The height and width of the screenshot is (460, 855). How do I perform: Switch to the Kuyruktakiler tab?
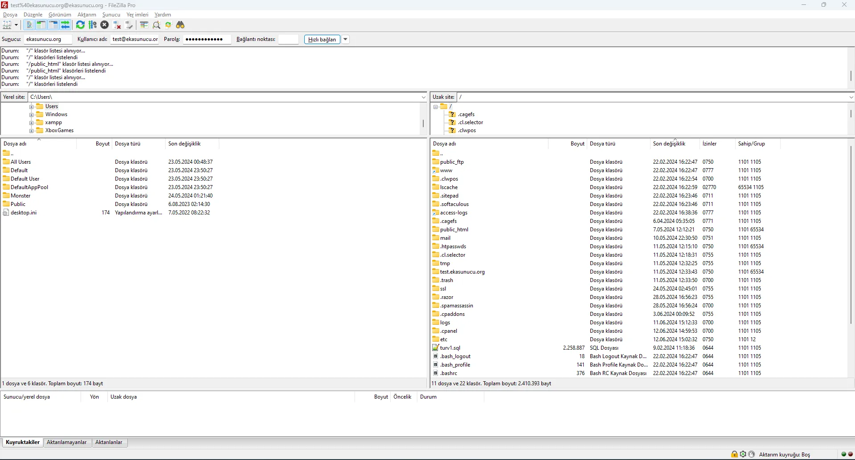click(23, 442)
